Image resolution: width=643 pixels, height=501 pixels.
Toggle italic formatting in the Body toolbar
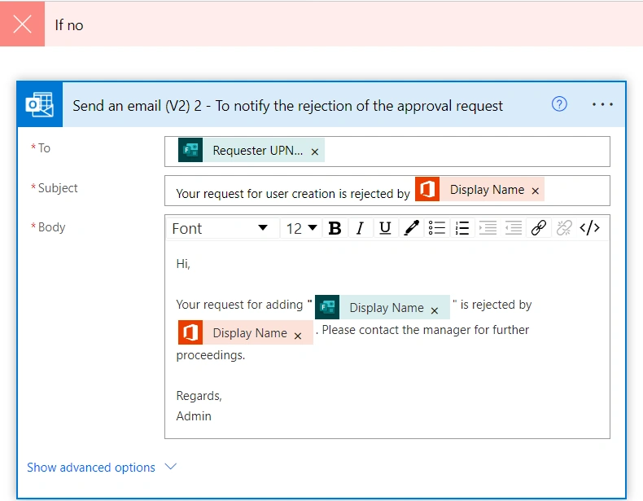click(360, 228)
